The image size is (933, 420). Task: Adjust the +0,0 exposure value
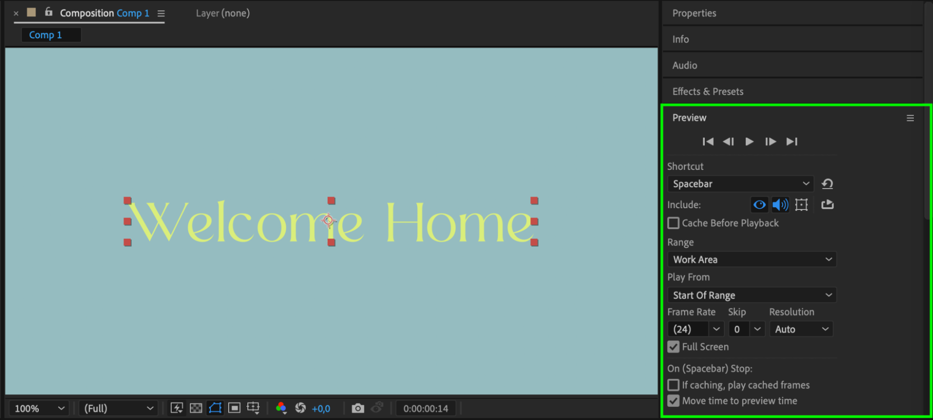click(x=321, y=409)
